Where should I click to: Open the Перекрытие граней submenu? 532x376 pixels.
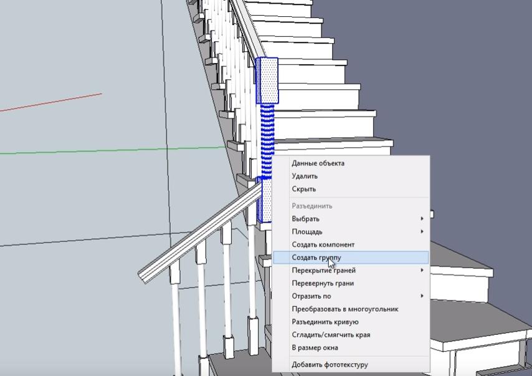(x=324, y=271)
